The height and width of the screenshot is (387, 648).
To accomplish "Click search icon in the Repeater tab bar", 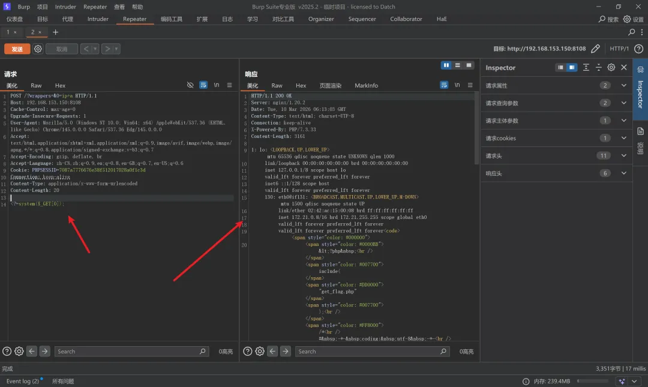I will [x=631, y=32].
